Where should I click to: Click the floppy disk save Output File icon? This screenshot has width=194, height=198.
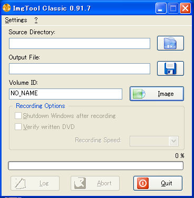(x=170, y=68)
